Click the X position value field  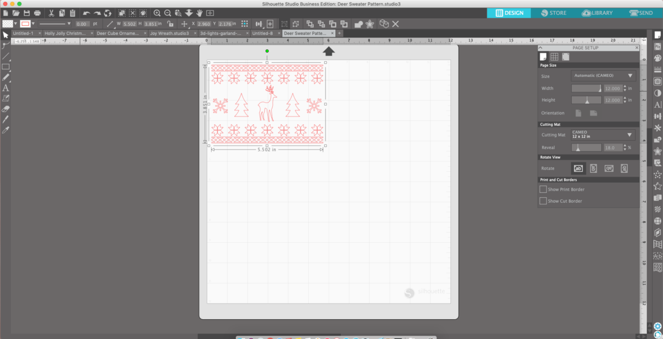pyautogui.click(x=204, y=24)
